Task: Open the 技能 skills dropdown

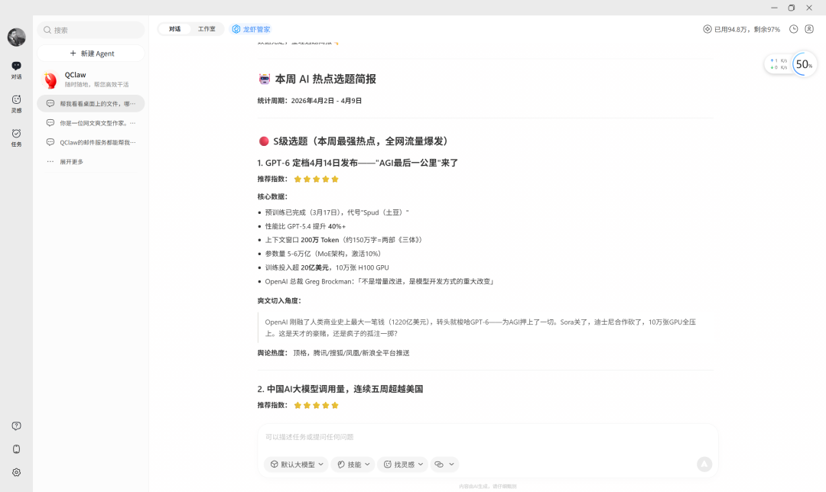Action: 353,464
